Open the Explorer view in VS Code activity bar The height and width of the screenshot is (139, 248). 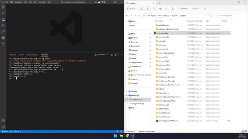point(3,7)
